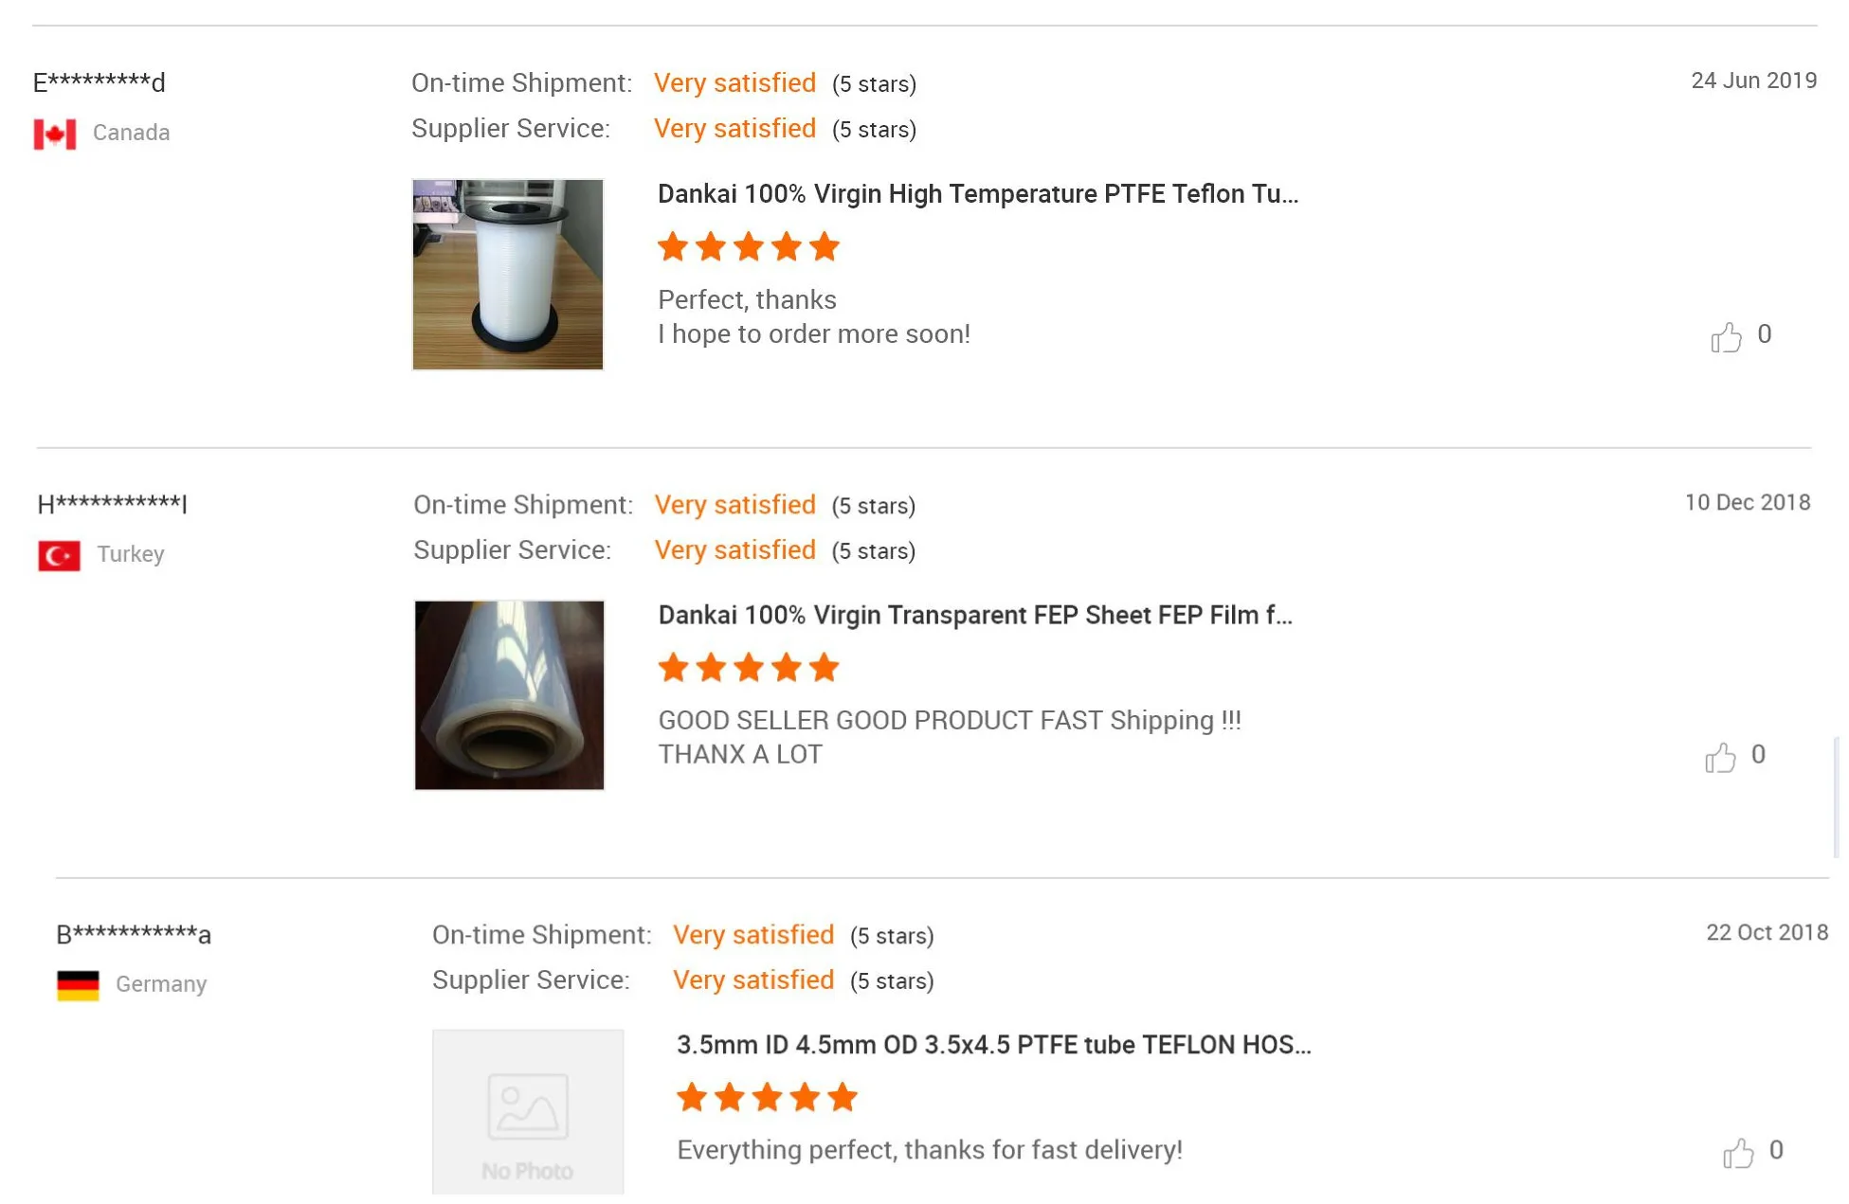Click the No Photo placeholder image
Viewport: 1849px width, 1204px height.
pos(528,1111)
